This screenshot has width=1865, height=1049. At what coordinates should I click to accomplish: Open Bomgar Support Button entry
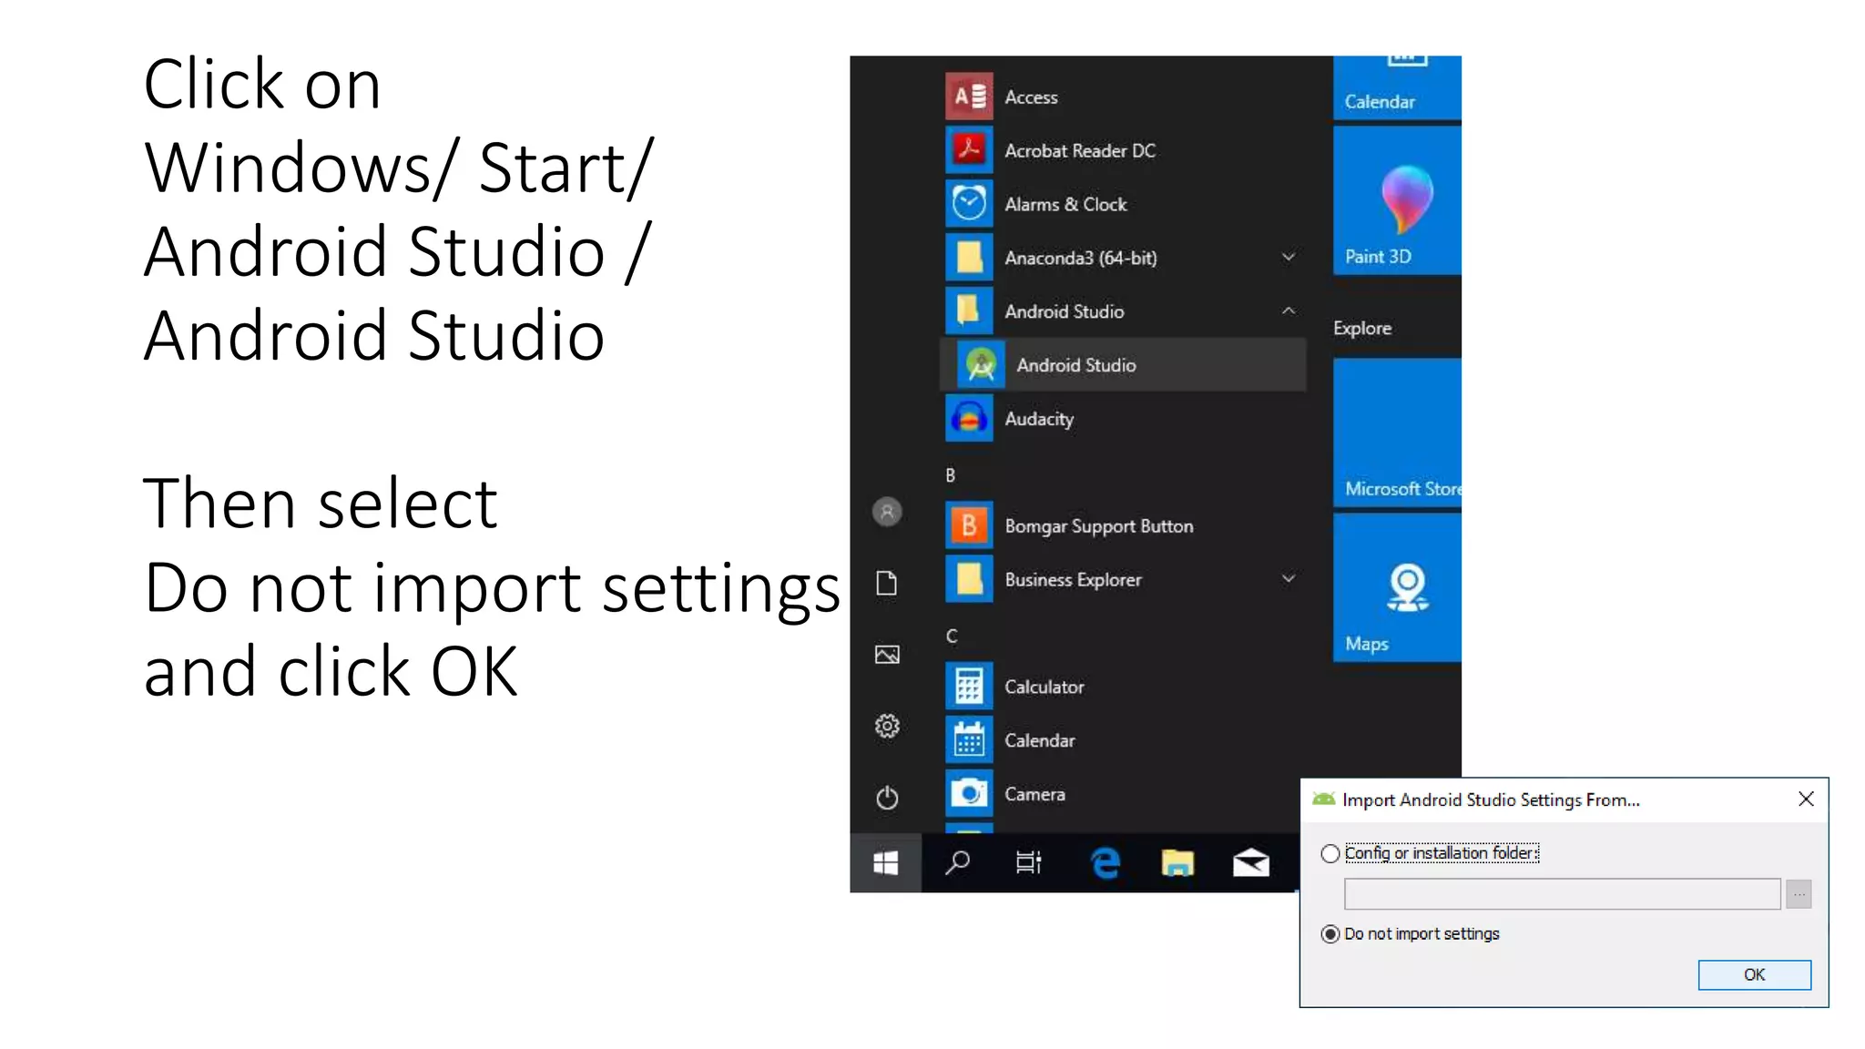click(x=1098, y=526)
